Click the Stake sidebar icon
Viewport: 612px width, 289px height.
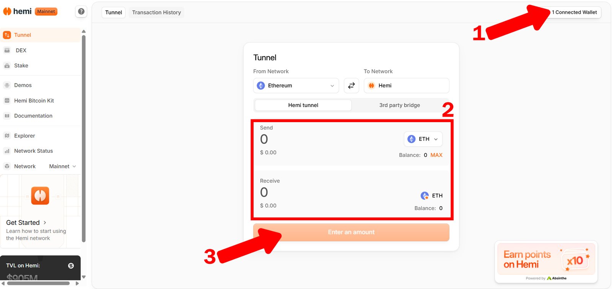point(7,66)
